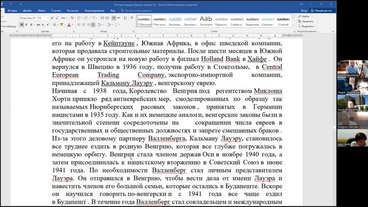This screenshot has height=207, width=368.
Task: Center align the paragraph
Action: 83,25
